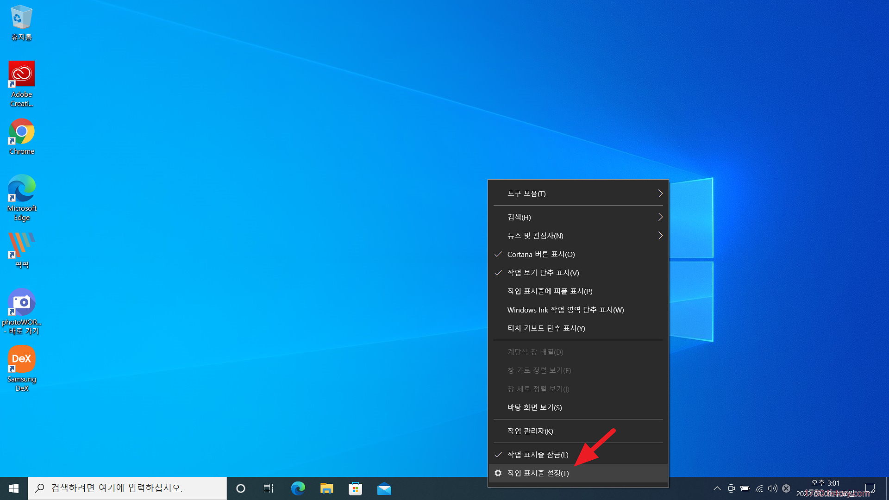Click the Cortana circle button
The height and width of the screenshot is (500, 889).
click(240, 488)
